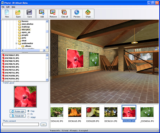Open the Edit menu
This screenshot has height=133, width=160.
click(x=8, y=7)
